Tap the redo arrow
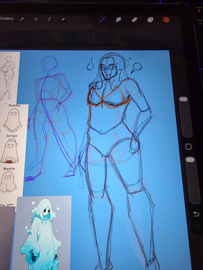 (x=198, y=227)
